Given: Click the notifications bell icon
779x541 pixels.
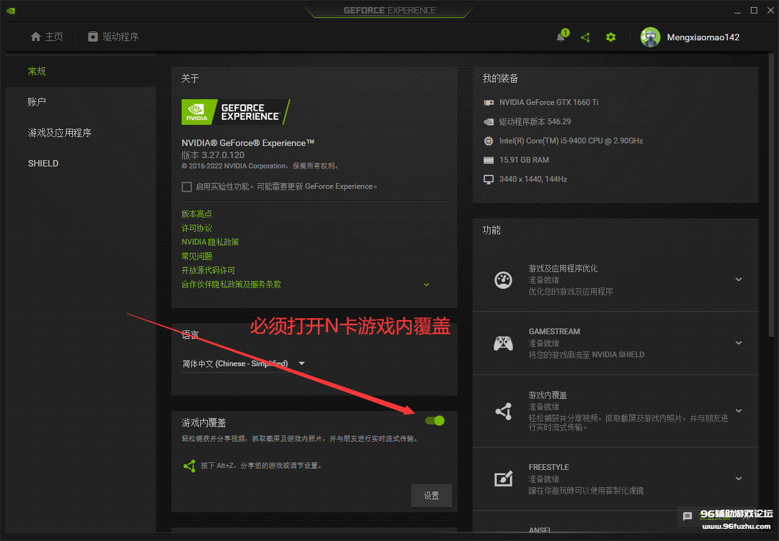Looking at the screenshot, I should coord(561,37).
